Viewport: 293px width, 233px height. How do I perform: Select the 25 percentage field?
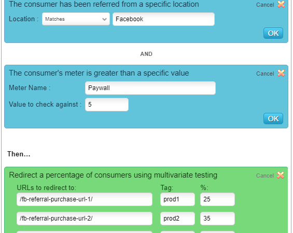(217, 199)
